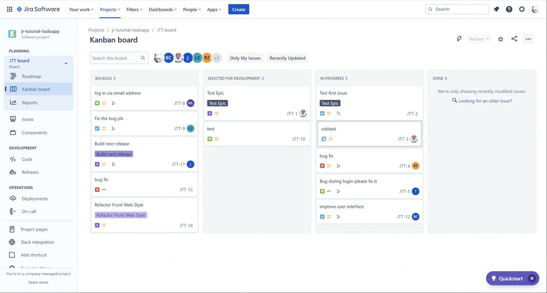Click the Search this board field
Screen dimensions: 547x293
(x=119, y=58)
